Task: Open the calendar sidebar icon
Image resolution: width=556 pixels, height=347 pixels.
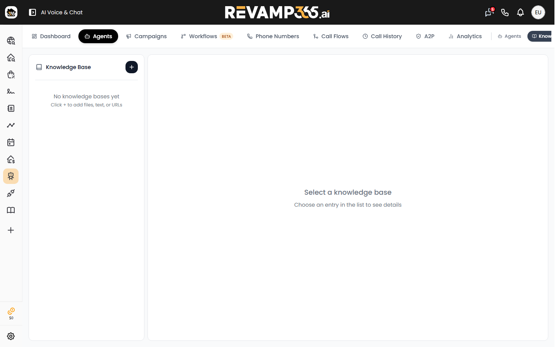Action: click(11, 142)
